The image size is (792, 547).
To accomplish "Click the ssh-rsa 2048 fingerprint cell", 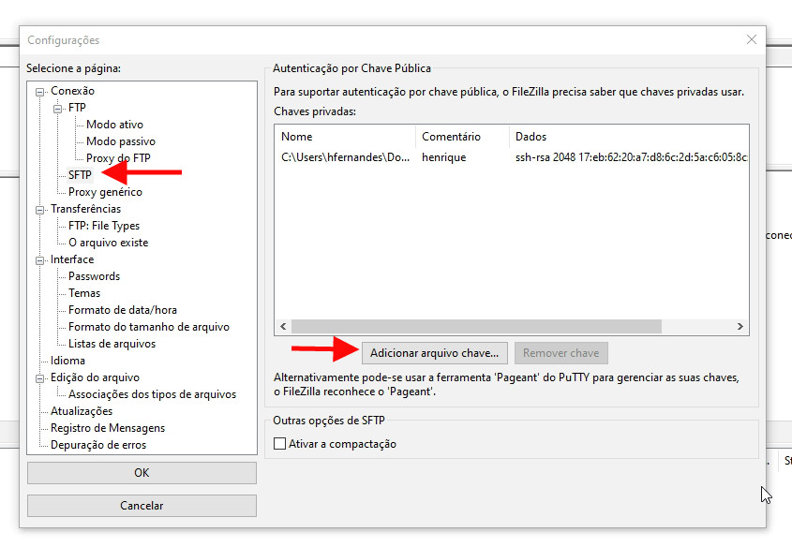I will pyautogui.click(x=632, y=157).
